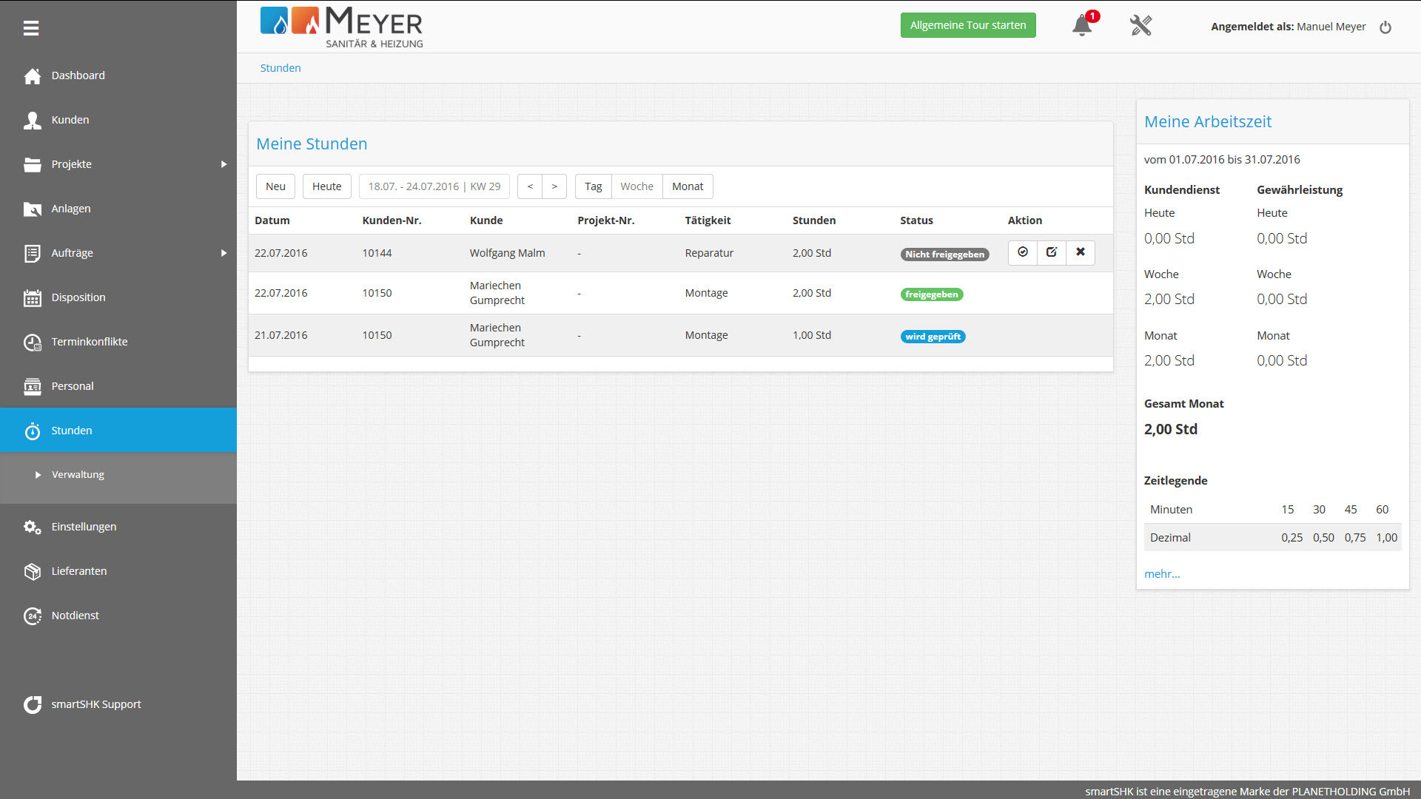
Task: Go to previous week with < button
Action: 530,186
